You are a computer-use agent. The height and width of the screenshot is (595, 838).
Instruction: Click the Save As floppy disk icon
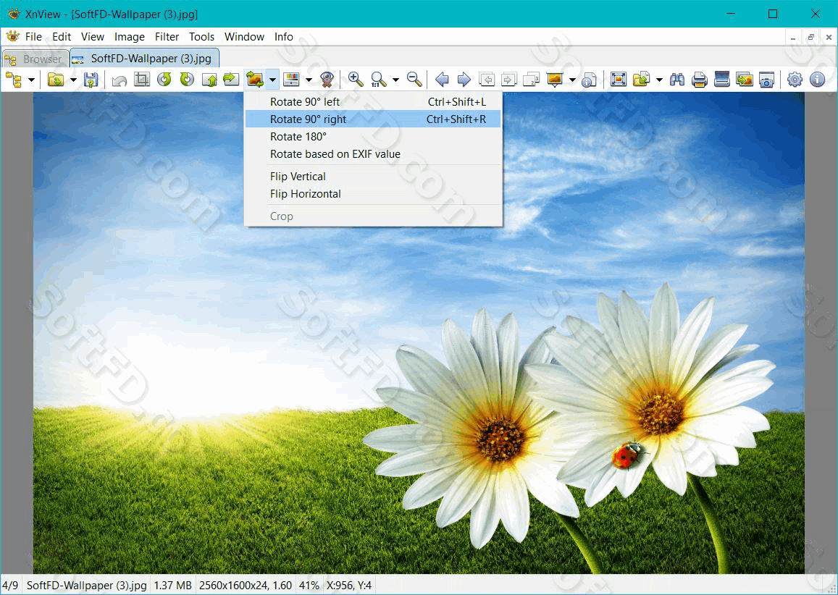click(x=91, y=80)
